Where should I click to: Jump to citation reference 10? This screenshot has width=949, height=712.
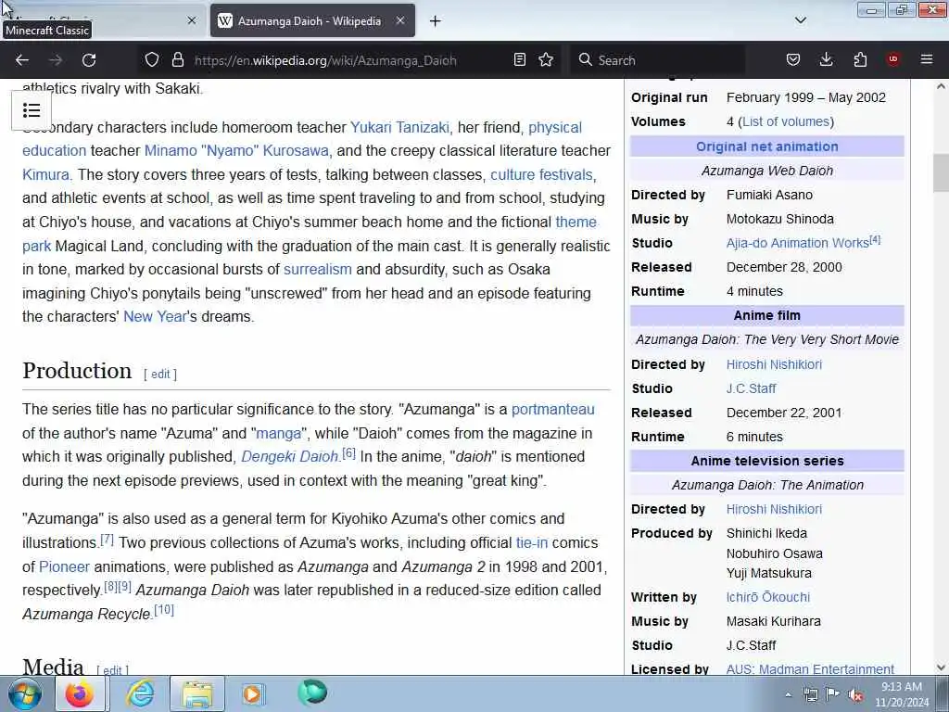(x=164, y=610)
